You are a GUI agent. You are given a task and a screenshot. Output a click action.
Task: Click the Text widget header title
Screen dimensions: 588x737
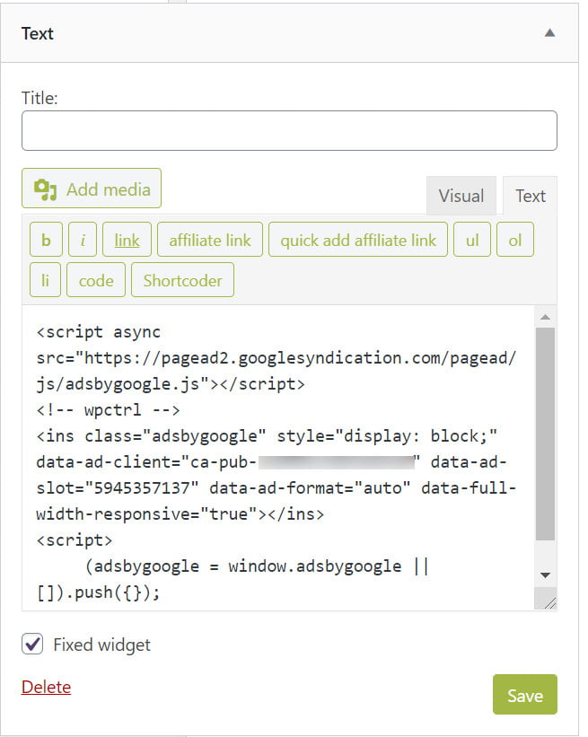(x=37, y=33)
